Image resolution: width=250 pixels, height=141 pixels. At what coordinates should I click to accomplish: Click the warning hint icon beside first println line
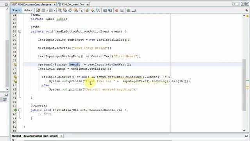point(15,81)
